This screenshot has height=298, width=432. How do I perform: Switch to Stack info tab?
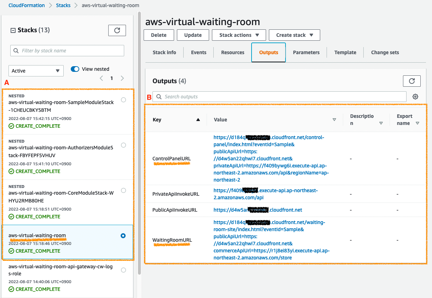click(x=164, y=52)
